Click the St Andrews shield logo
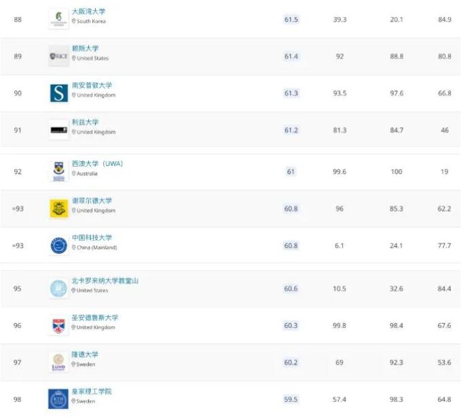Viewport: 466px width, 419px height. 58,326
